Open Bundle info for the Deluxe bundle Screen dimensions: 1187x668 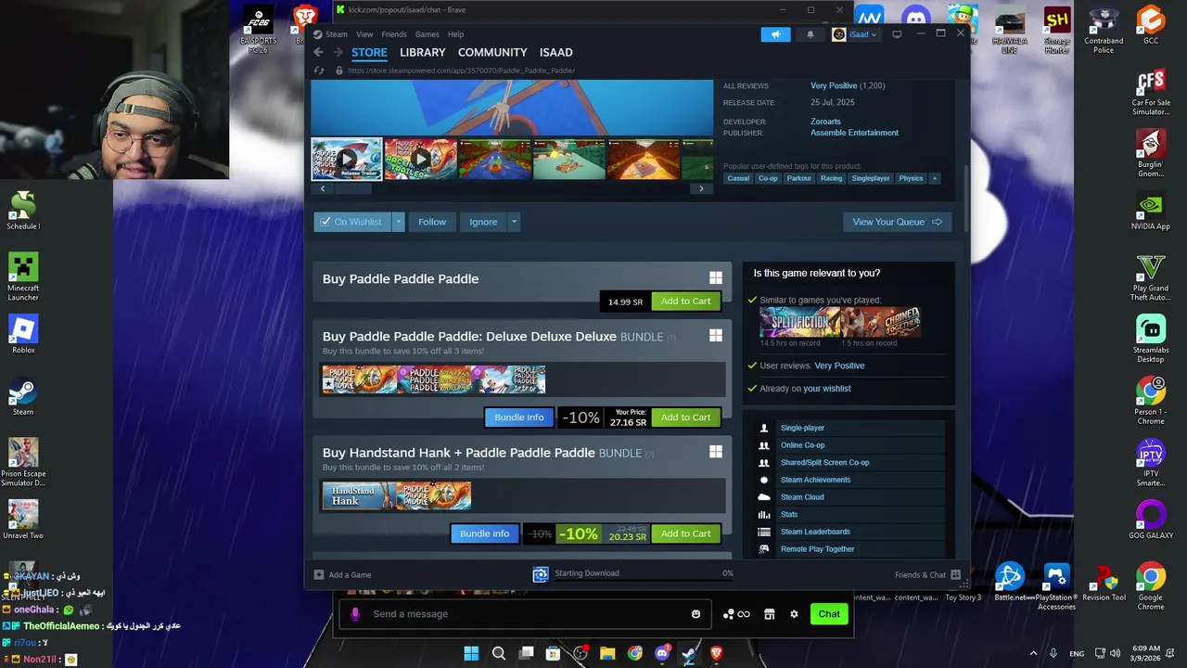click(519, 417)
